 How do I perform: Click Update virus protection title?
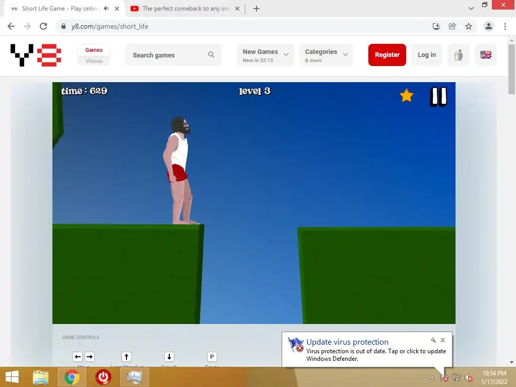click(x=347, y=342)
